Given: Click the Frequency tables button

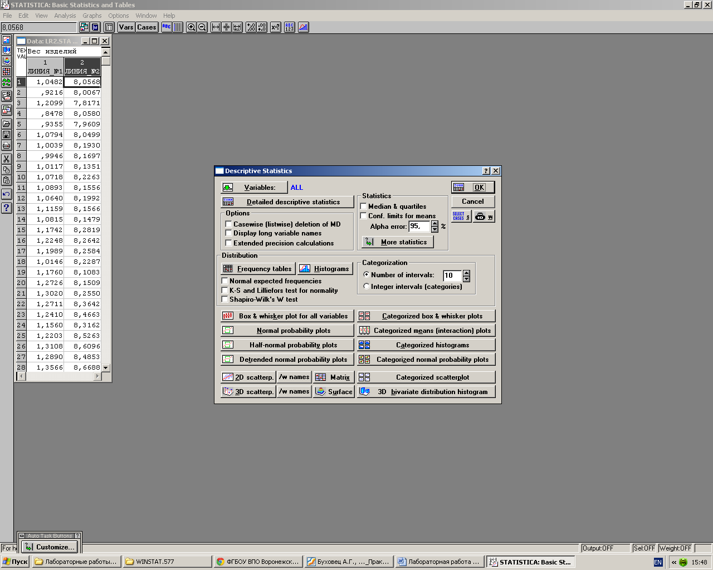Looking at the screenshot, I should 258,269.
